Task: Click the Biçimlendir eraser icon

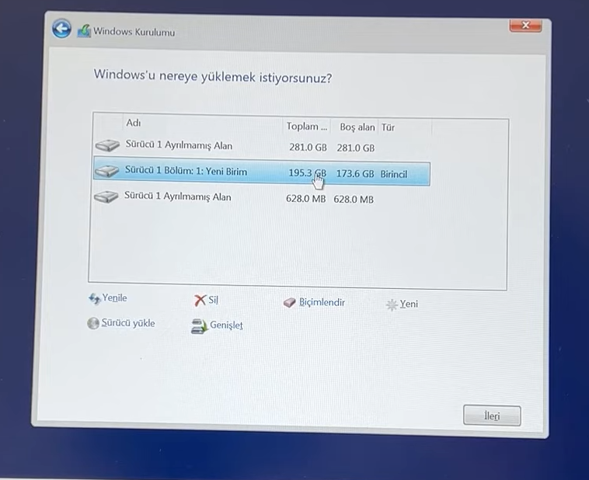Action: click(x=290, y=302)
